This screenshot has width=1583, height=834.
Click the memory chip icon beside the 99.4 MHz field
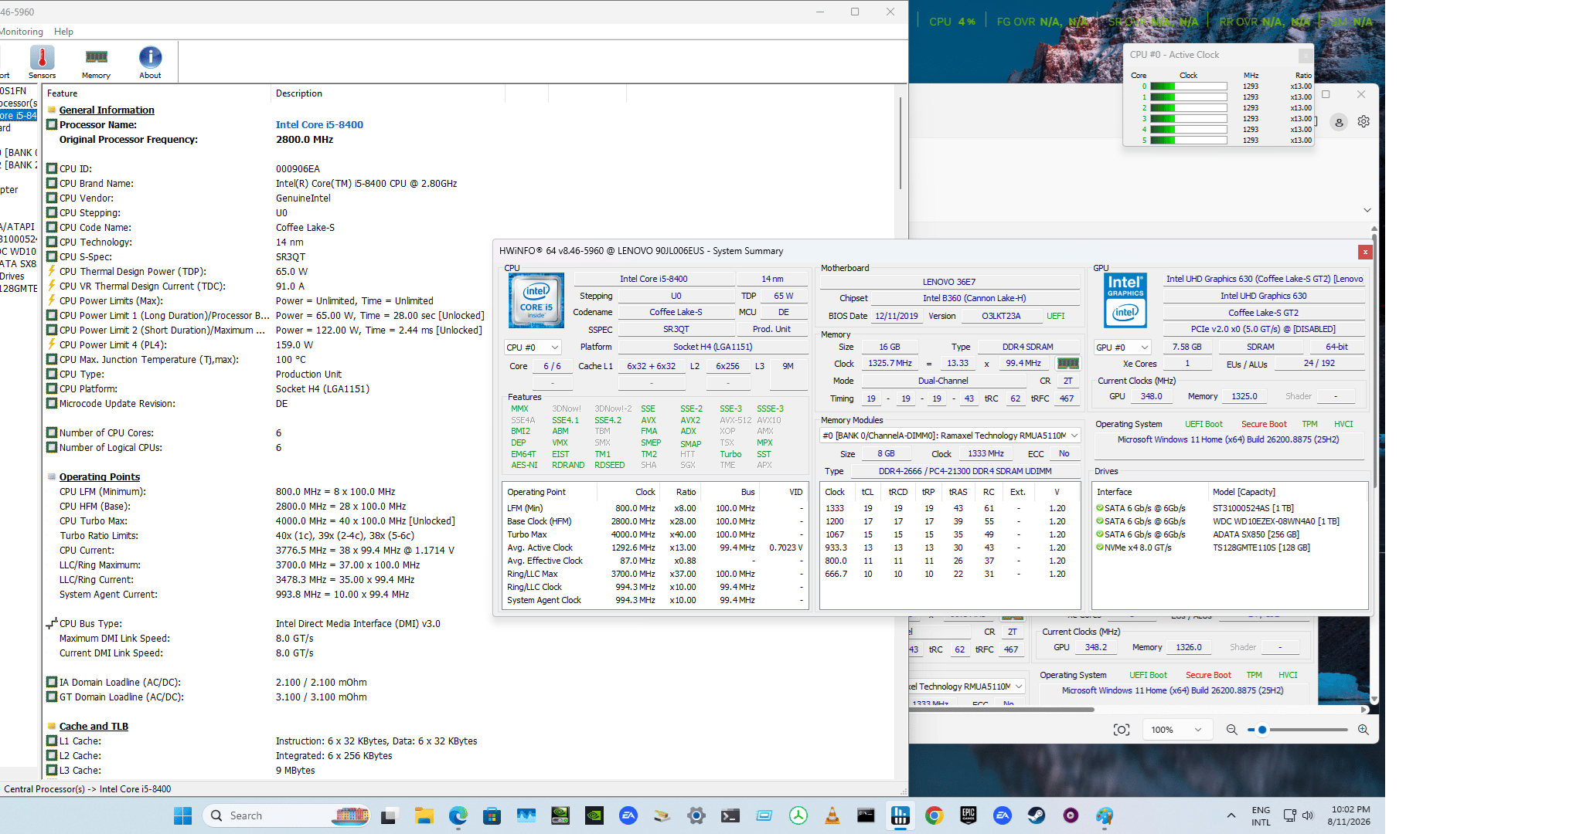pos(1067,364)
